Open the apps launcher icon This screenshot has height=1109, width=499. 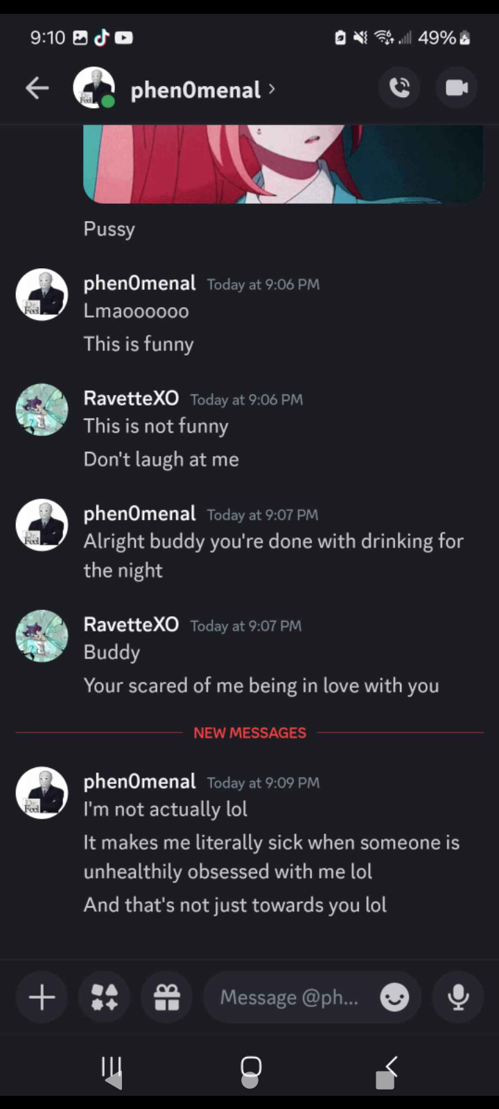(105, 997)
